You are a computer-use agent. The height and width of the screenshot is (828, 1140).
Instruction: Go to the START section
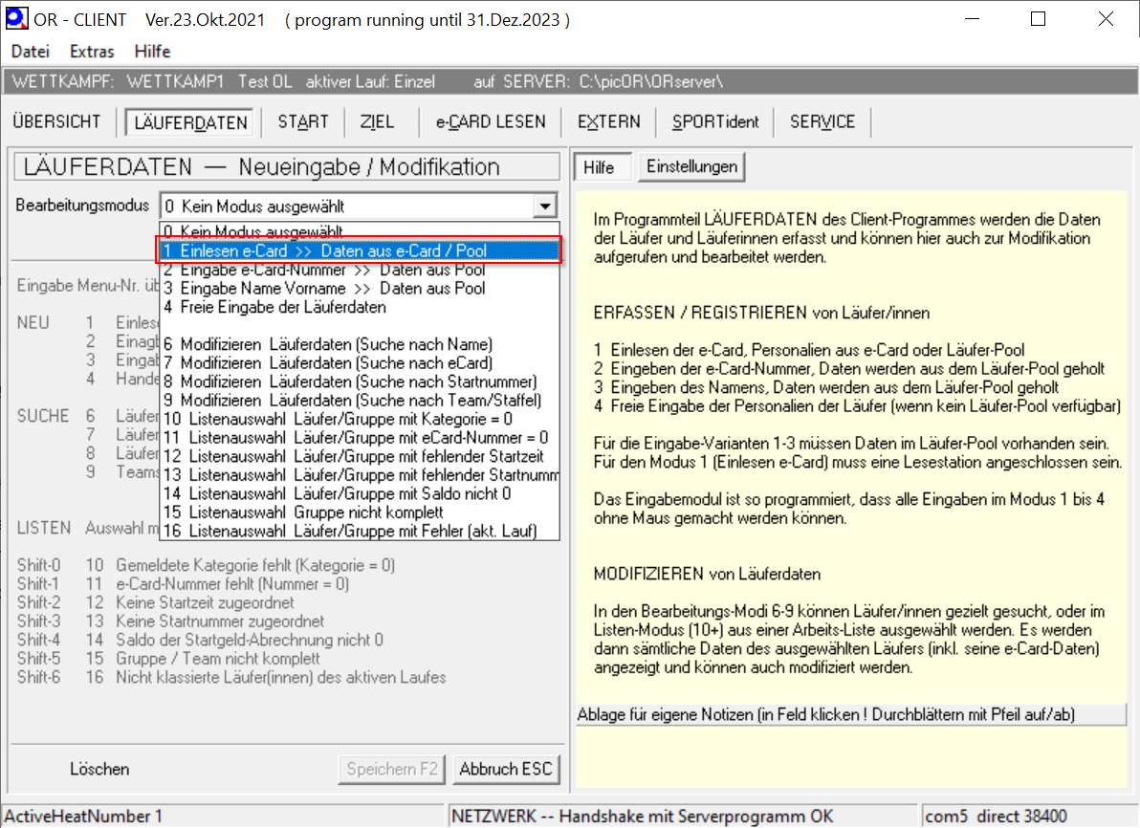click(303, 121)
